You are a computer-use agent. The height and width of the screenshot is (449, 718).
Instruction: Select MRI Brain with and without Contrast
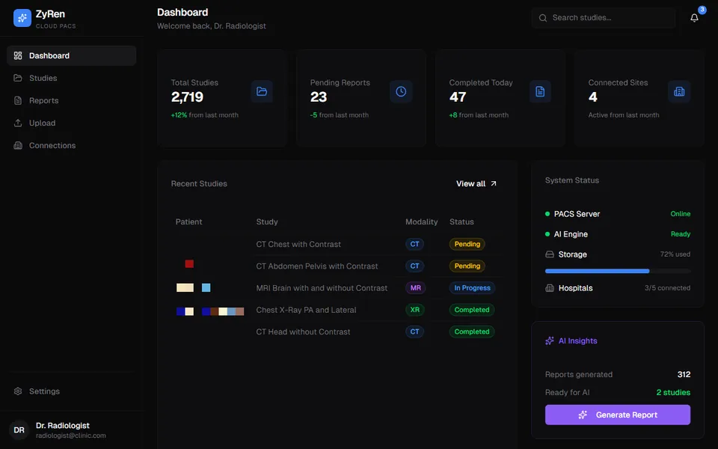point(322,288)
